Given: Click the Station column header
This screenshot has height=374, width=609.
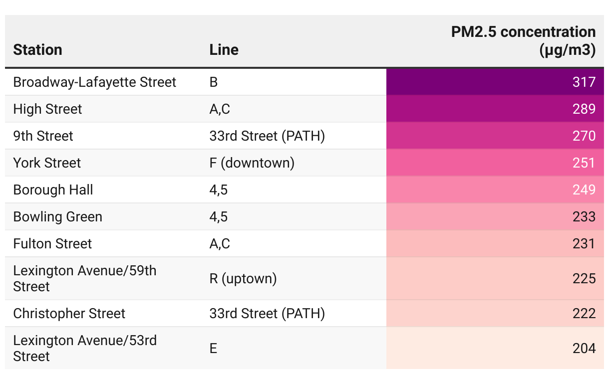Looking at the screenshot, I should 38,50.
